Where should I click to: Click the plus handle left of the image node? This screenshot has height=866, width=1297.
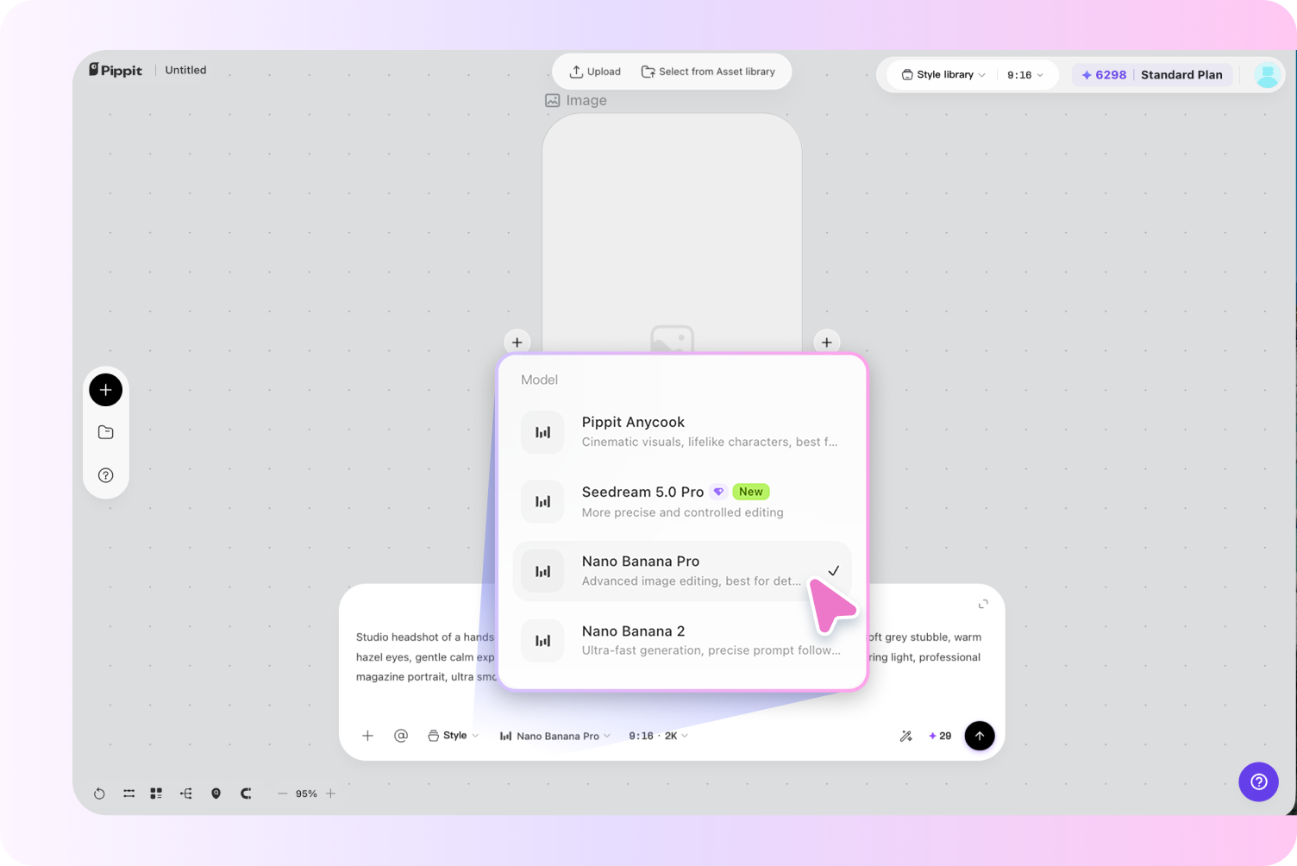(517, 342)
